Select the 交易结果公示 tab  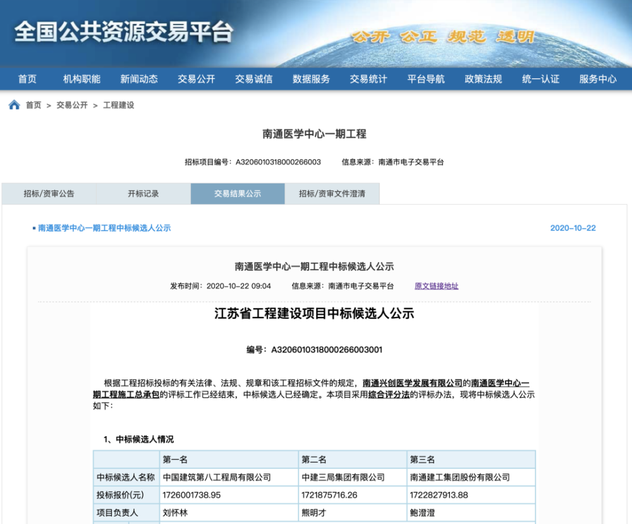point(238,194)
